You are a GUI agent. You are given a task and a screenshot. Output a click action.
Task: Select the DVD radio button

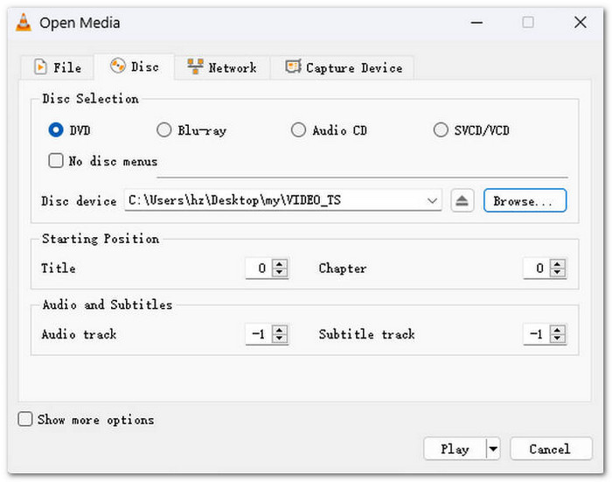[56, 130]
